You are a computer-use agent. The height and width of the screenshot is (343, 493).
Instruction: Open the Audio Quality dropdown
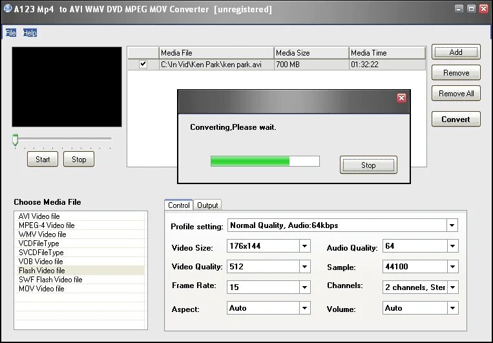(452, 246)
